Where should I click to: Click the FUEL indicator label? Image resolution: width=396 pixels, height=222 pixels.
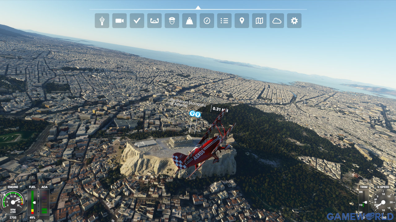pos(32,187)
